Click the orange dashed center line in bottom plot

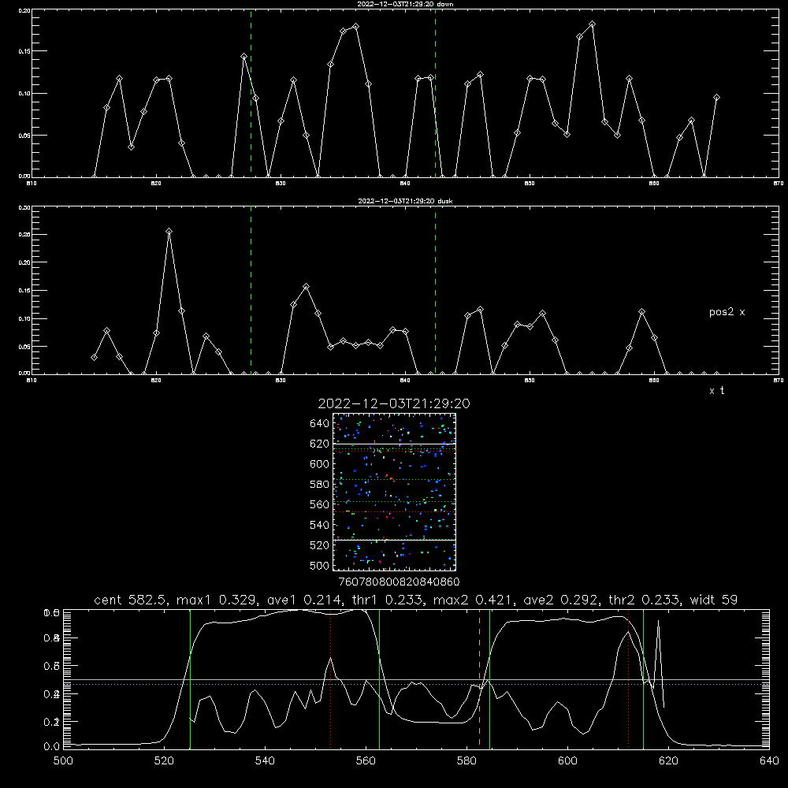[479, 678]
